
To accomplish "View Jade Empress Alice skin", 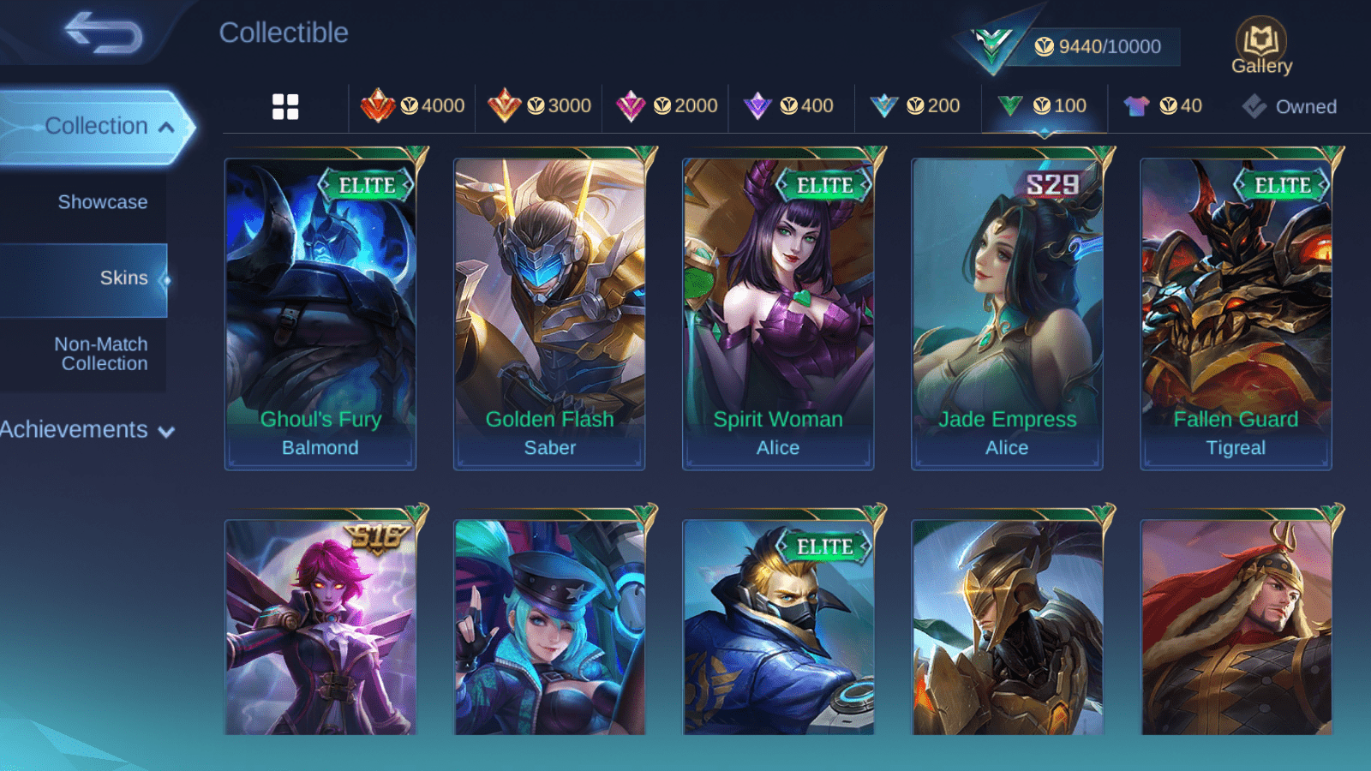I will [x=1007, y=314].
